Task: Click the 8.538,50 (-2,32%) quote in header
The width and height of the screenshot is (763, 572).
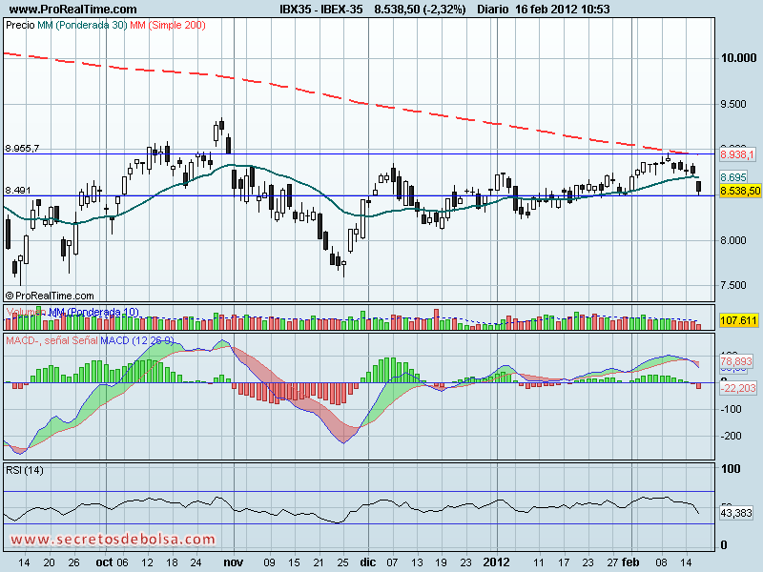Action: click(x=420, y=9)
